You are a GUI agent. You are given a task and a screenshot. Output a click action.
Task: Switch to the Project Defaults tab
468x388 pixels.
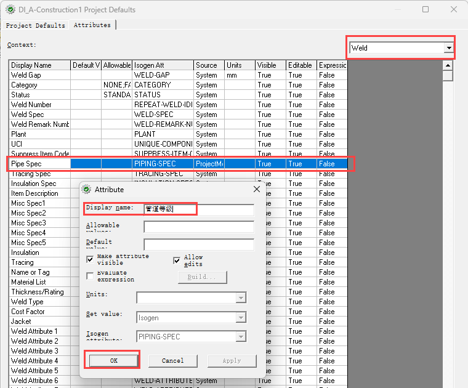(35, 25)
